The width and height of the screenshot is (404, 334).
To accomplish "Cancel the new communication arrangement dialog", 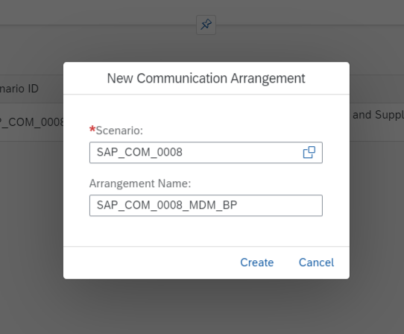I will [x=316, y=262].
